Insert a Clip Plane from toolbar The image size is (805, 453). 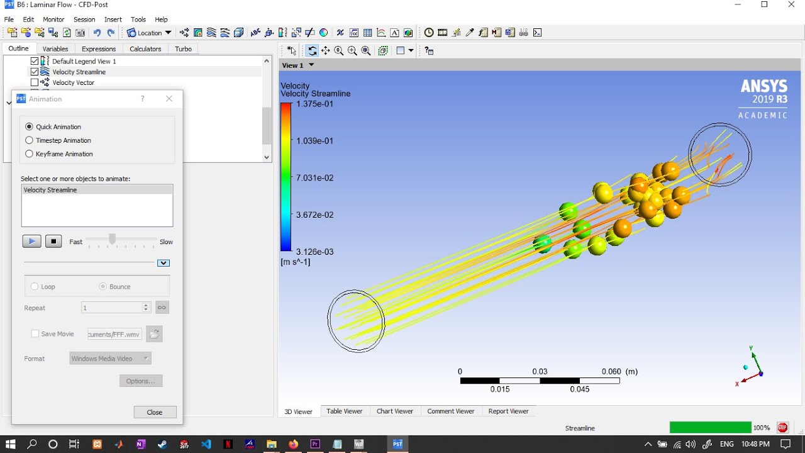[x=309, y=33]
